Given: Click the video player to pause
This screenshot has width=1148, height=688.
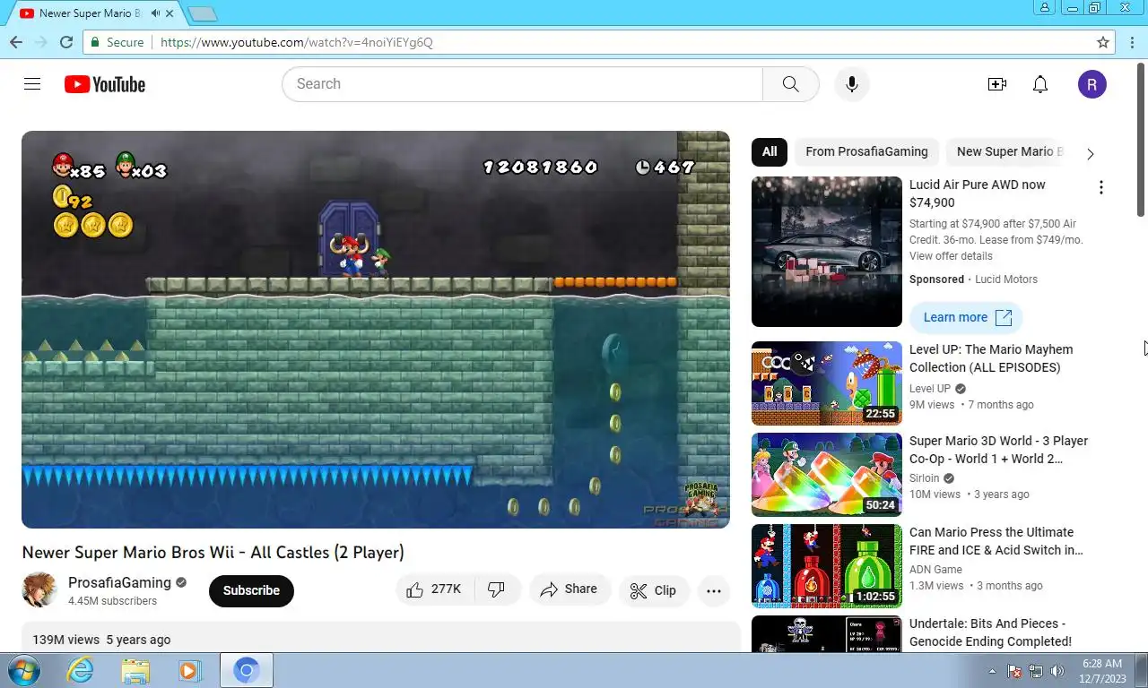Looking at the screenshot, I should (x=376, y=330).
